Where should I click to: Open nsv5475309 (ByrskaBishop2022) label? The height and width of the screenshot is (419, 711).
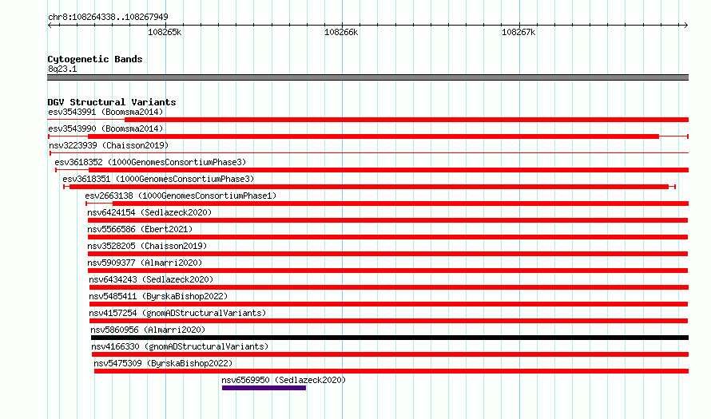[x=163, y=363]
